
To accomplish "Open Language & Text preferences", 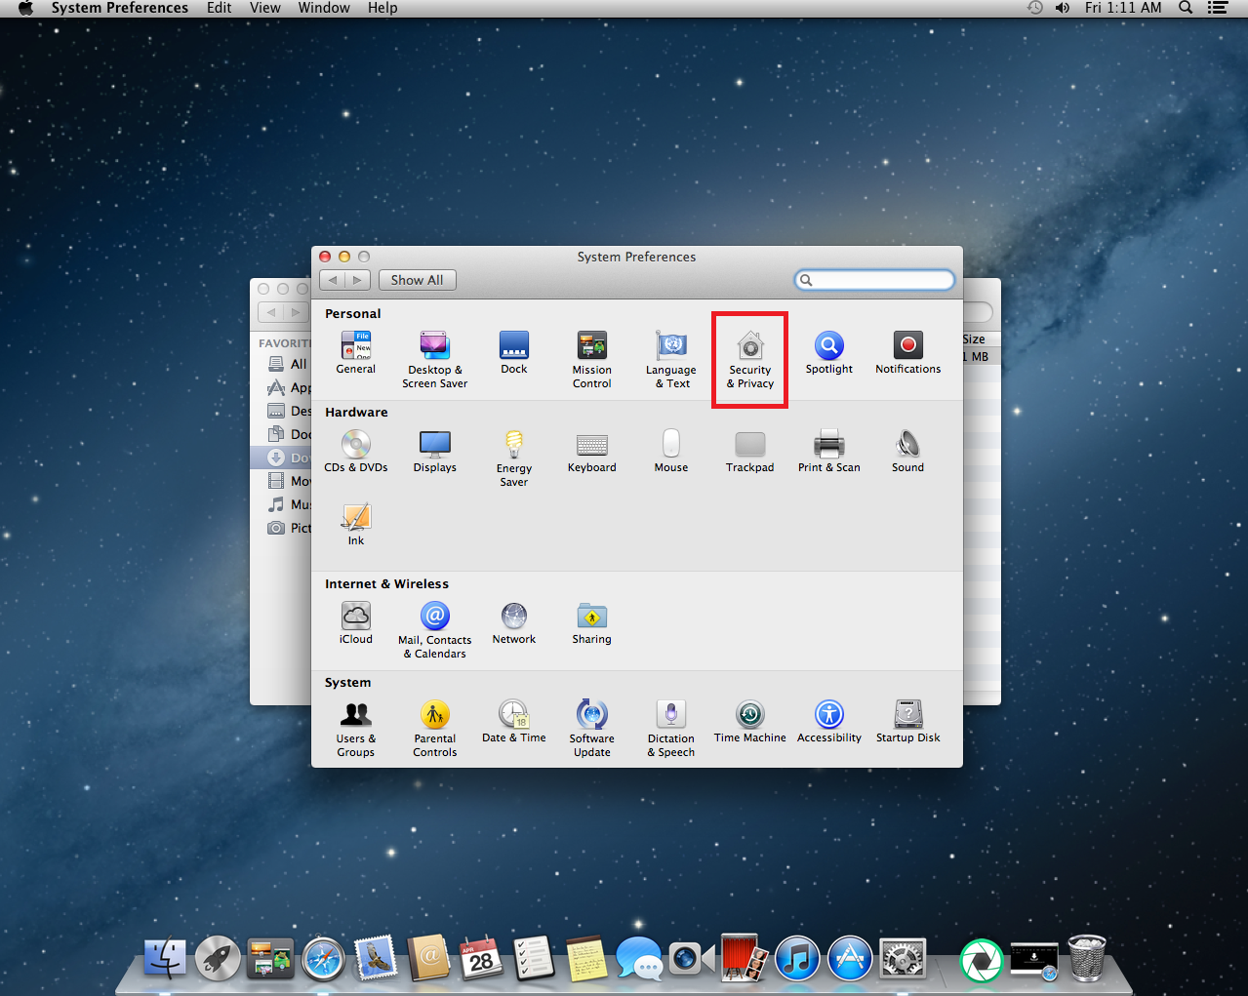I will point(671,359).
